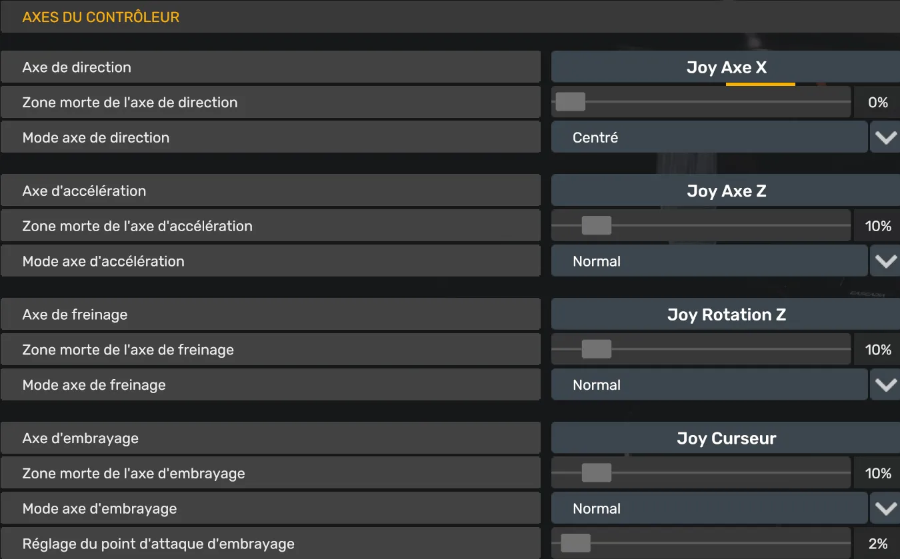Open the Centré steering mode dropdown
This screenshot has width=900, height=559.
[709, 137]
